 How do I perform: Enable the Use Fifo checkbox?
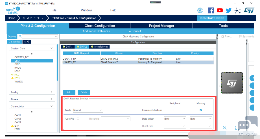(78, 119)
